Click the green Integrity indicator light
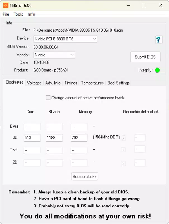Screen dimensions: 169x224 157,70
